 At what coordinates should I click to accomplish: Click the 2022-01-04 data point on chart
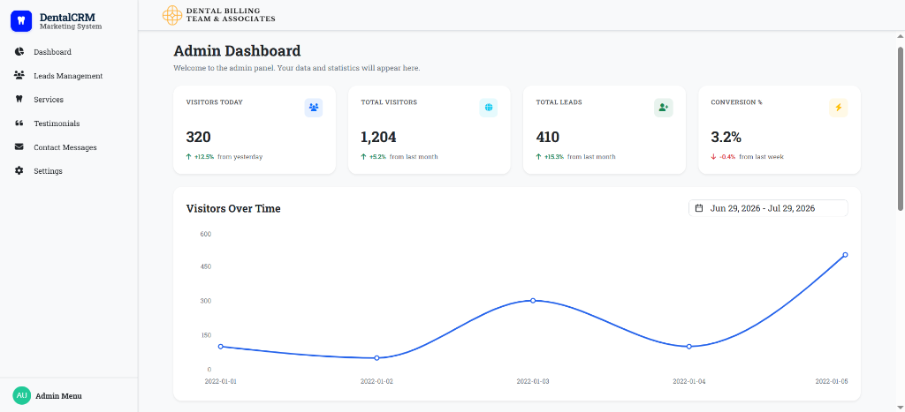tap(689, 347)
